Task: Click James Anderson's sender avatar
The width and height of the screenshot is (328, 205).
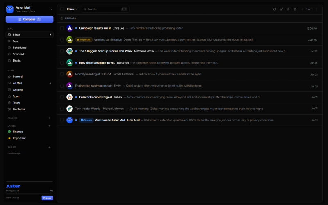Action: [x=70, y=74]
